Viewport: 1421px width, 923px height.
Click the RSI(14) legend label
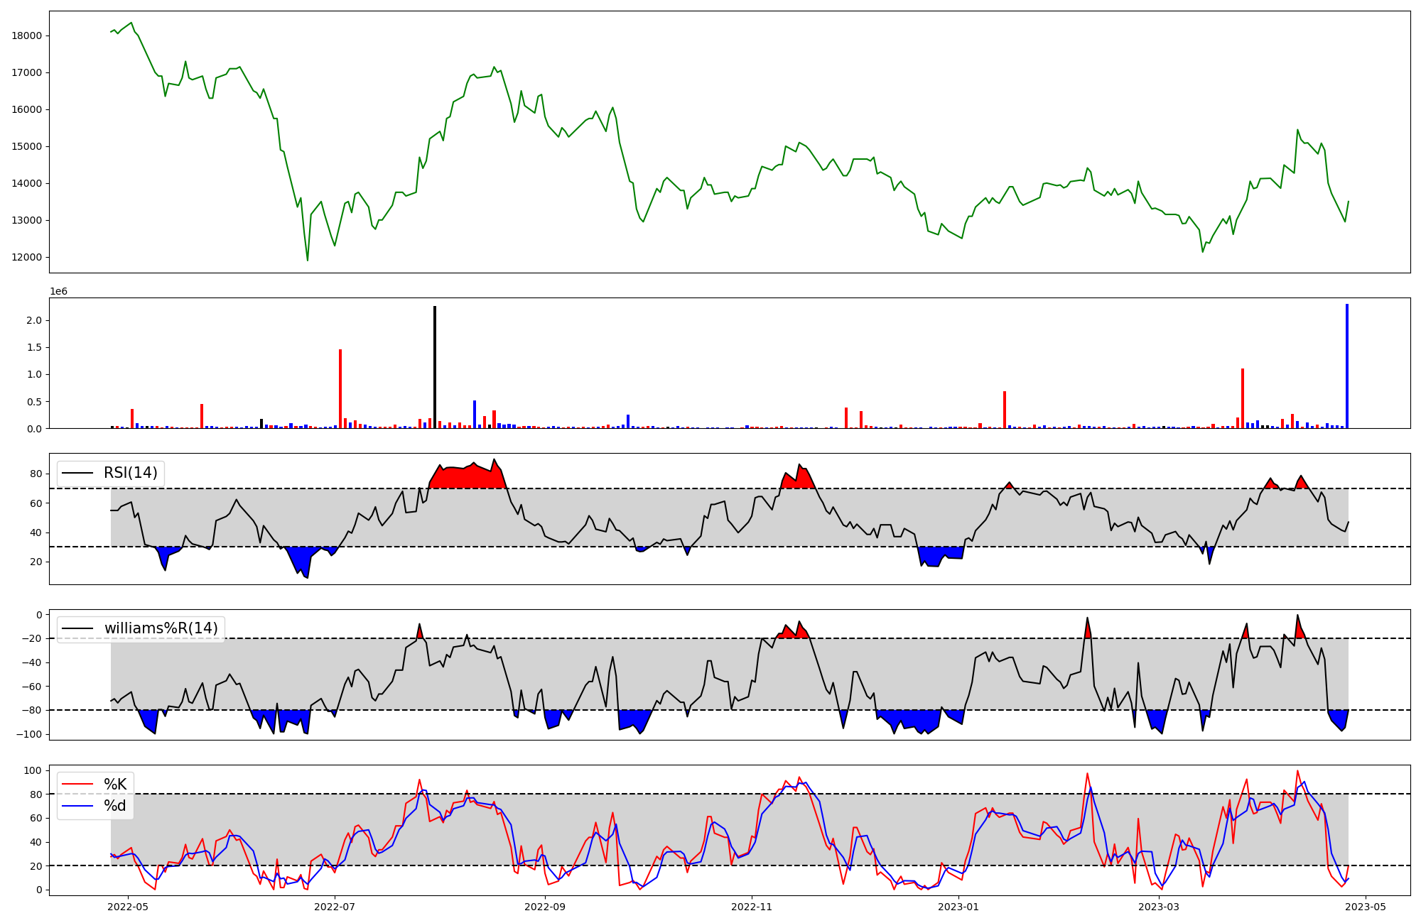130,473
